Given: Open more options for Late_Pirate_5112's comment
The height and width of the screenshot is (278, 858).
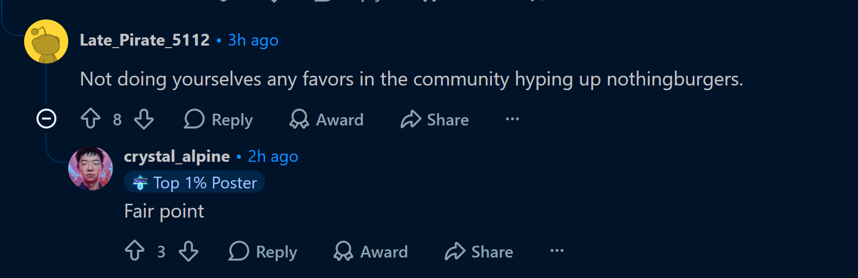Looking at the screenshot, I should click(x=512, y=119).
